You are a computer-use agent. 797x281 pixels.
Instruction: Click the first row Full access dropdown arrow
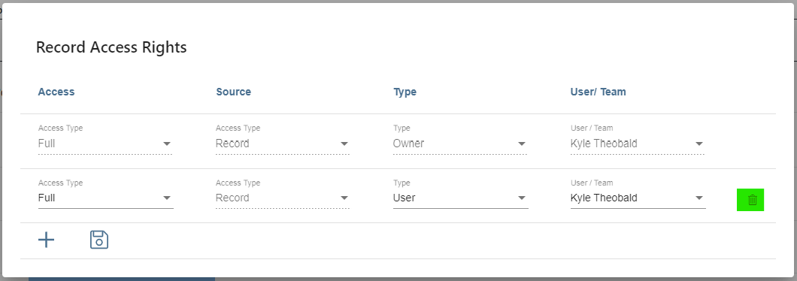(167, 144)
